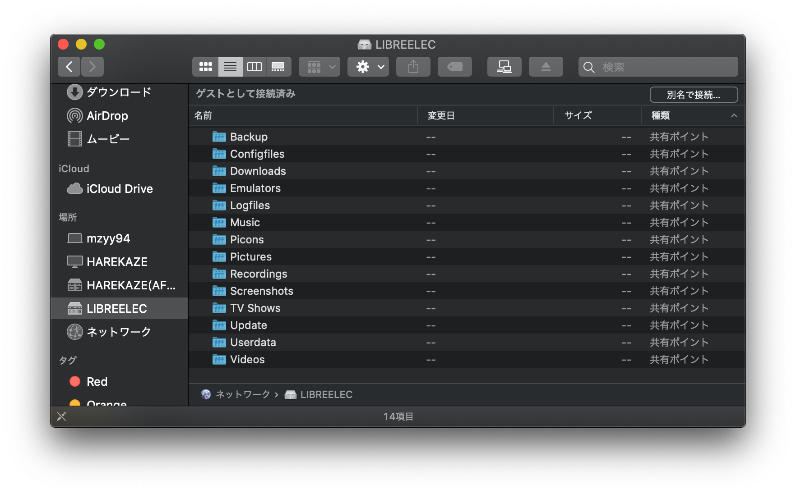Select the Screenshots shared folder name
This screenshot has width=796, height=494.
point(262,291)
